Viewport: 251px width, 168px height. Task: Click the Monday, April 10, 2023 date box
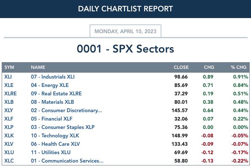pyautogui.click(x=125, y=31)
